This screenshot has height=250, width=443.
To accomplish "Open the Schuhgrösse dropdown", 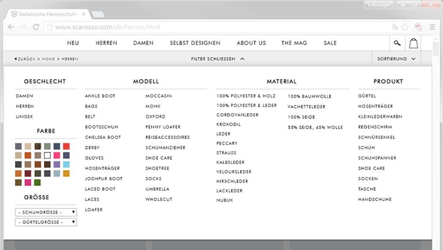I will tap(46, 212).
